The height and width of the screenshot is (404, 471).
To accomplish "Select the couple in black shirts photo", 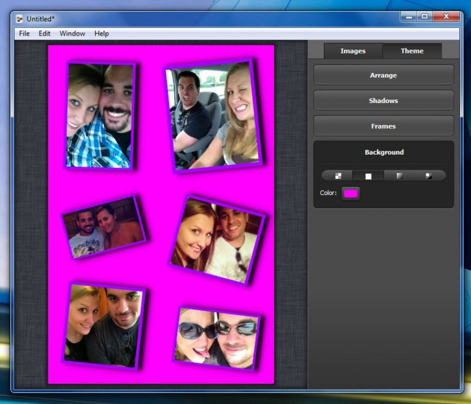I will pyautogui.click(x=104, y=326).
